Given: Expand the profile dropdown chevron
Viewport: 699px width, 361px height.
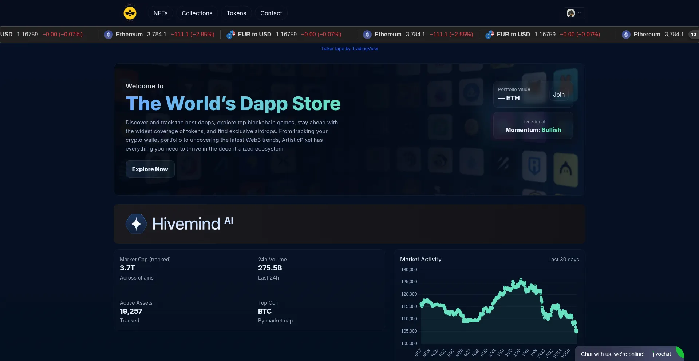Looking at the screenshot, I should click(580, 13).
